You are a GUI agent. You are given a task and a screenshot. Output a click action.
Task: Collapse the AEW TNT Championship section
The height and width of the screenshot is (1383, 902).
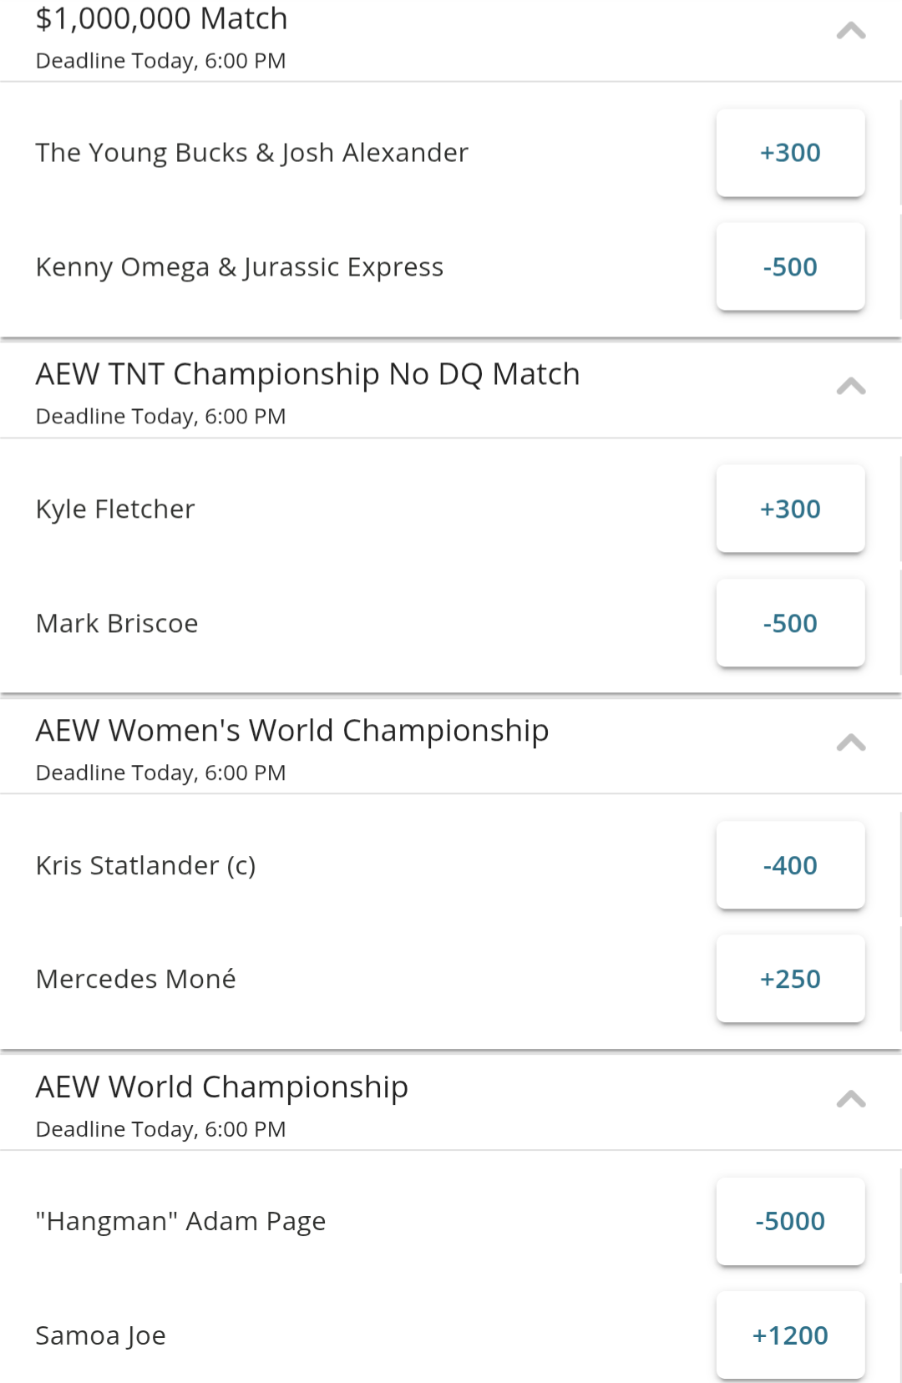tap(850, 387)
